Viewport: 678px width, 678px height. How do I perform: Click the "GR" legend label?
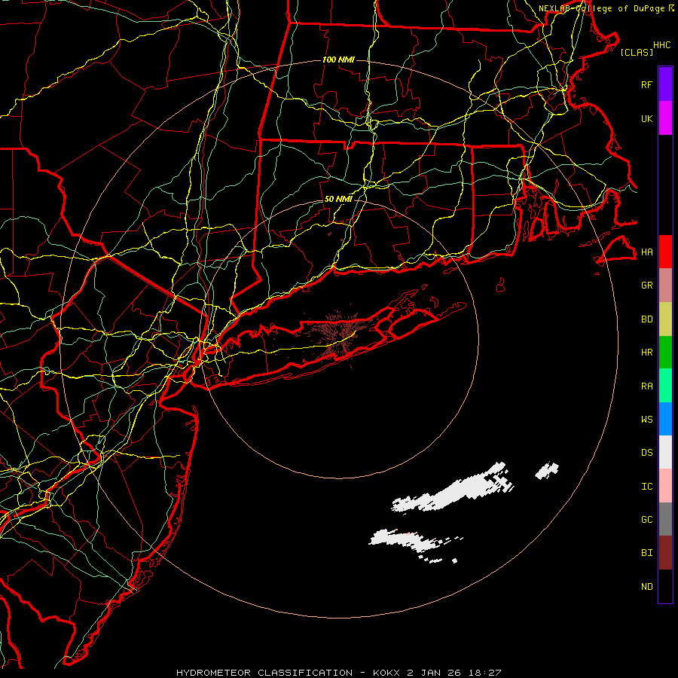click(646, 286)
